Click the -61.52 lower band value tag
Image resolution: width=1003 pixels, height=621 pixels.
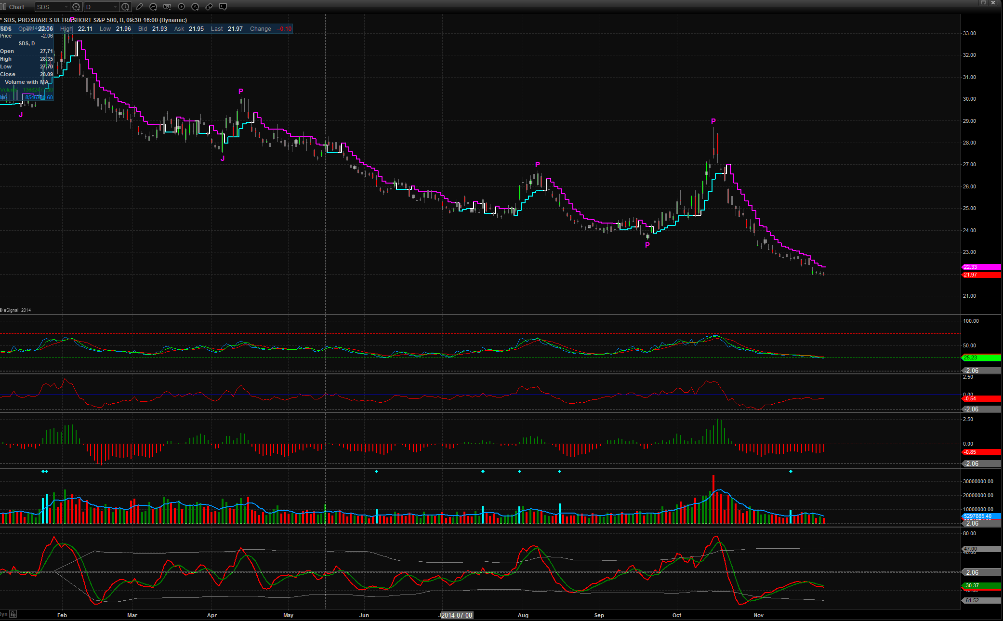pyautogui.click(x=981, y=600)
